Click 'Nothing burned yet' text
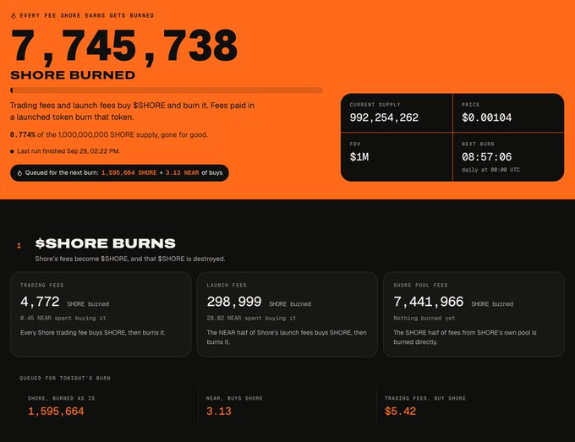 pos(424,318)
